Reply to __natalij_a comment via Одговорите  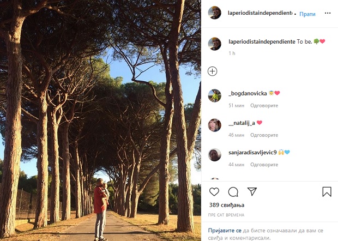(264, 135)
